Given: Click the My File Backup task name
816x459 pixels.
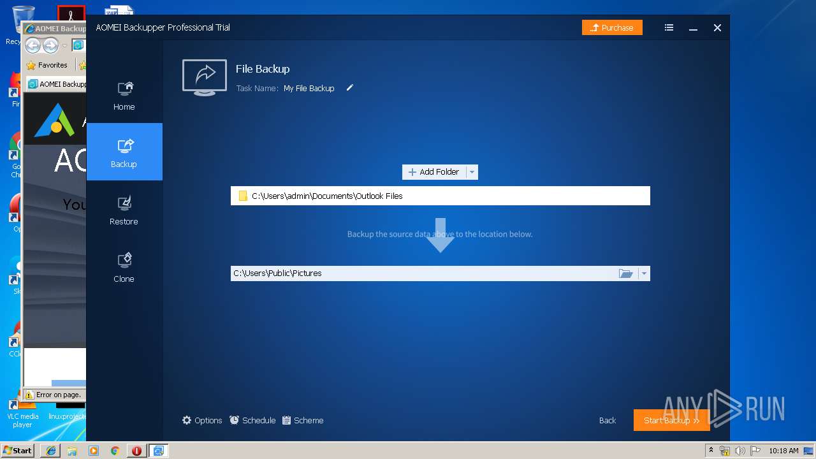Looking at the screenshot, I should click(x=309, y=89).
